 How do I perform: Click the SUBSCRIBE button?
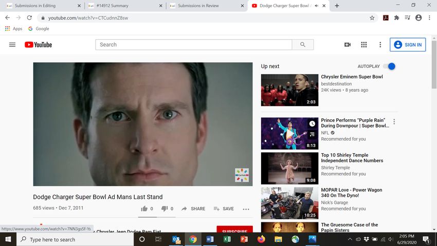pos(234,229)
